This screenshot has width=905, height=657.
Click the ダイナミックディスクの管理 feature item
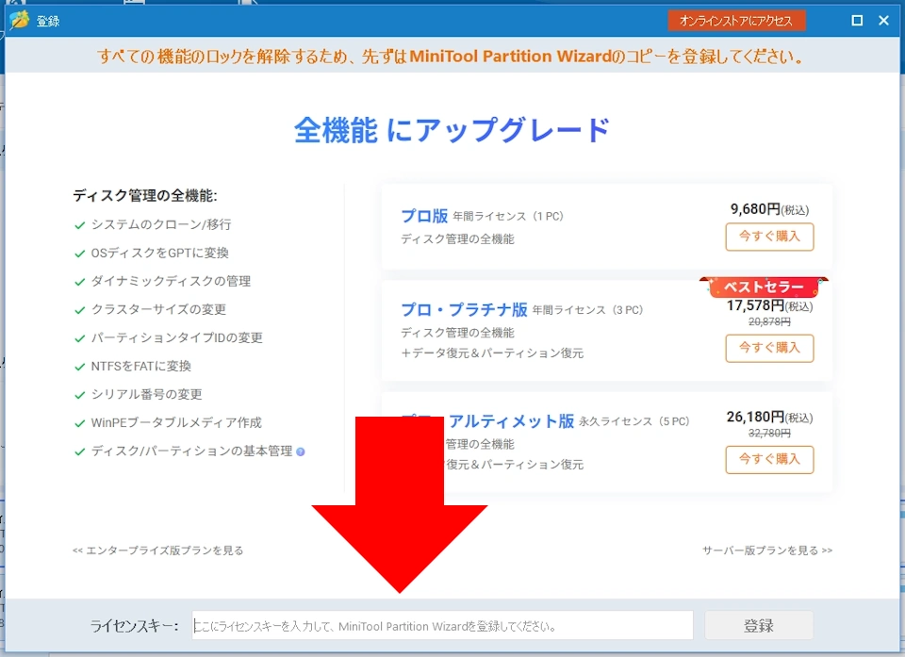click(171, 281)
